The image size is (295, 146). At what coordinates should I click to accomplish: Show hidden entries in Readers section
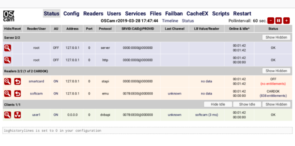click(x=276, y=71)
